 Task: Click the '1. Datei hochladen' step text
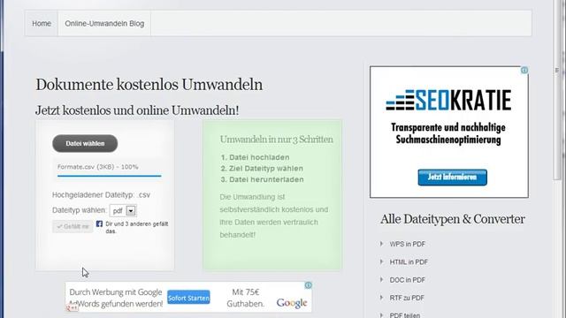click(256, 157)
